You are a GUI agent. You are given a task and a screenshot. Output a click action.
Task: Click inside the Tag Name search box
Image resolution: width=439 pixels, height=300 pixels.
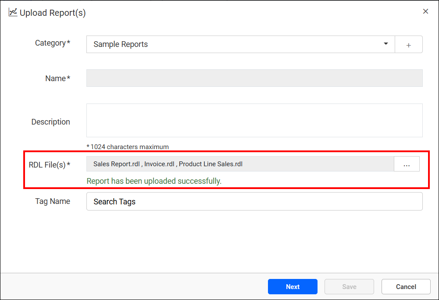click(x=254, y=201)
